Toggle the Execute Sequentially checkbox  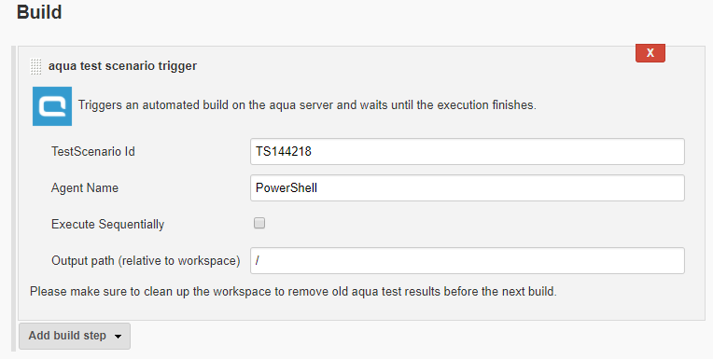coord(259,223)
